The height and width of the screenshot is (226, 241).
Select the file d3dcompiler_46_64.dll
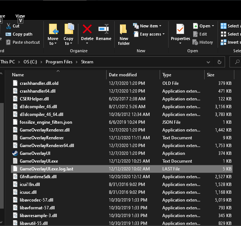point(122,114)
